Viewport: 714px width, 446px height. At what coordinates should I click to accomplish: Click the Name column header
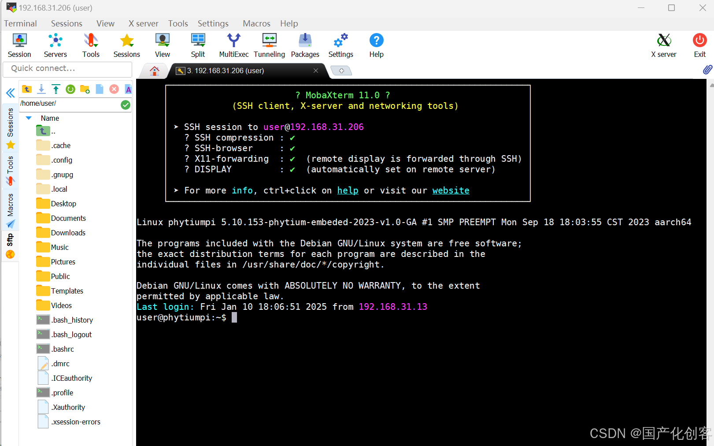point(50,118)
